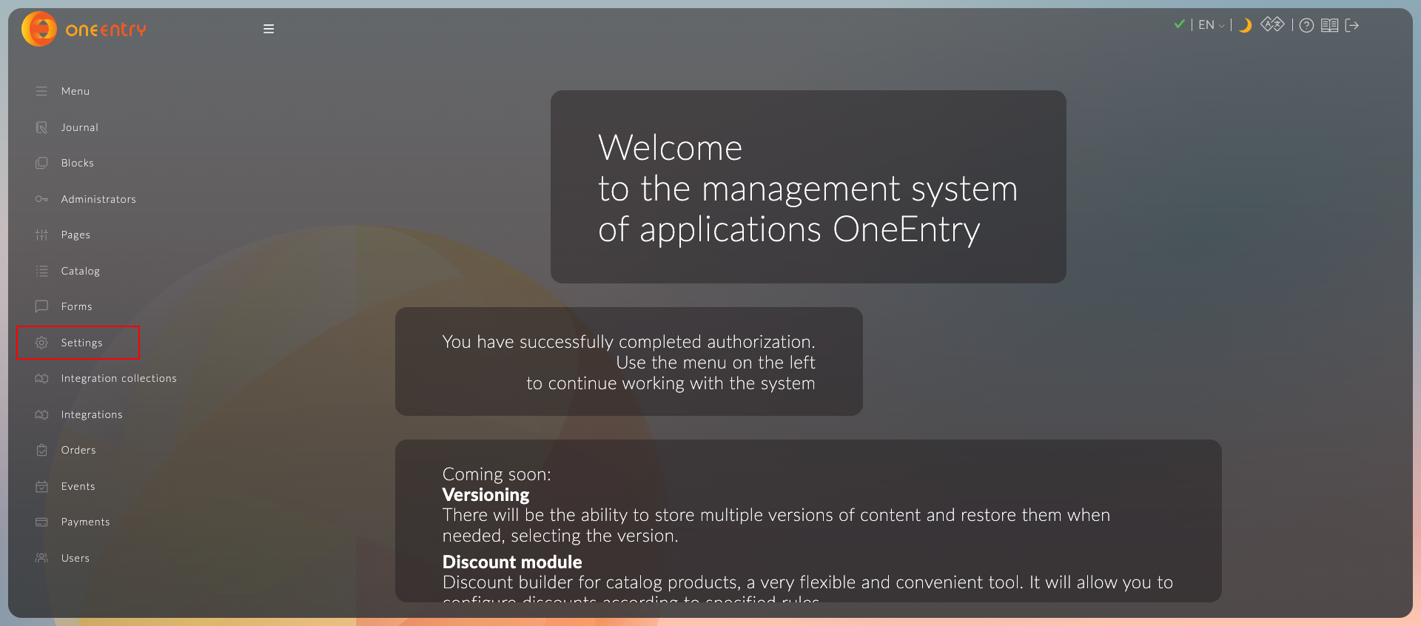Open the translation A/文 icon

pyautogui.click(x=1272, y=24)
